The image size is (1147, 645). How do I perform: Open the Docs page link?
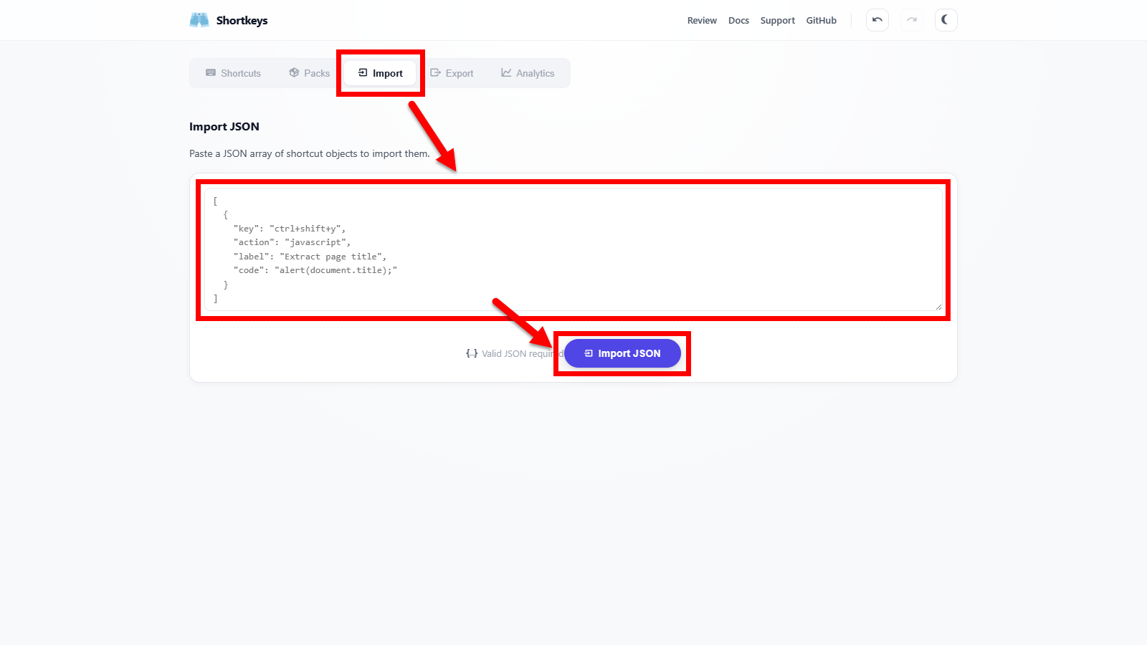pyautogui.click(x=738, y=21)
